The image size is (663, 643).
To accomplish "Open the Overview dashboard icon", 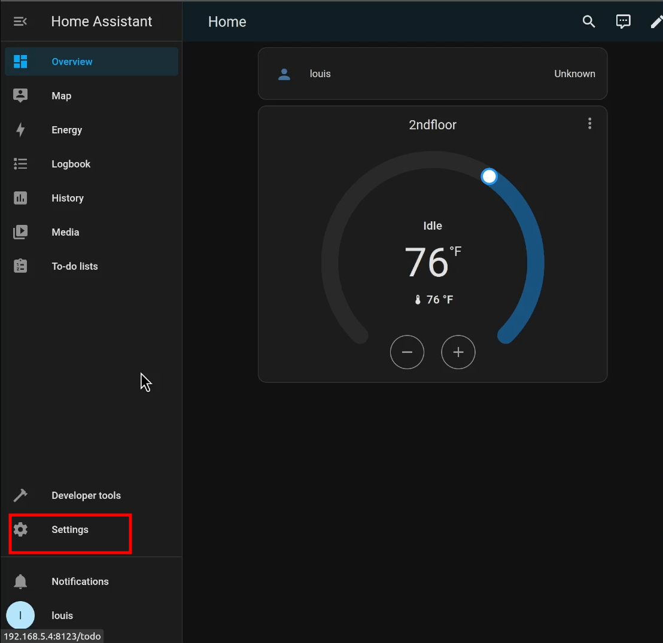I will (20, 62).
